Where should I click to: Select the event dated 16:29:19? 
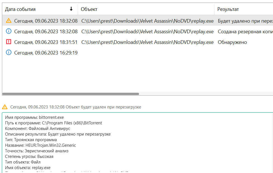click(x=46, y=53)
